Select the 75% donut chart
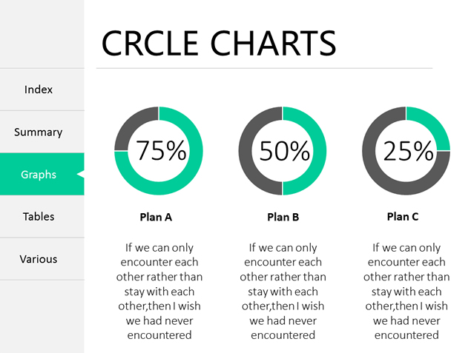 pos(159,151)
